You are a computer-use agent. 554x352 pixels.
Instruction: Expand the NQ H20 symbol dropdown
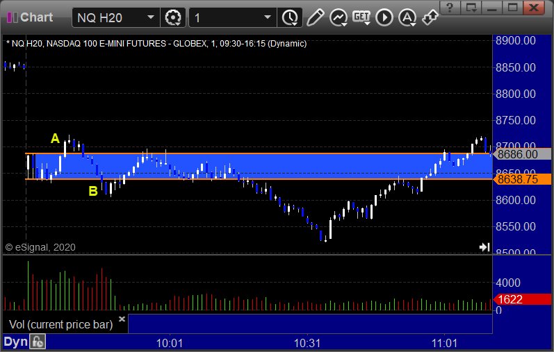tap(151, 17)
